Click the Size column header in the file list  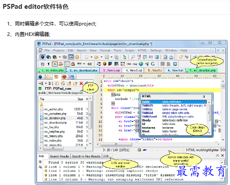[78, 99]
